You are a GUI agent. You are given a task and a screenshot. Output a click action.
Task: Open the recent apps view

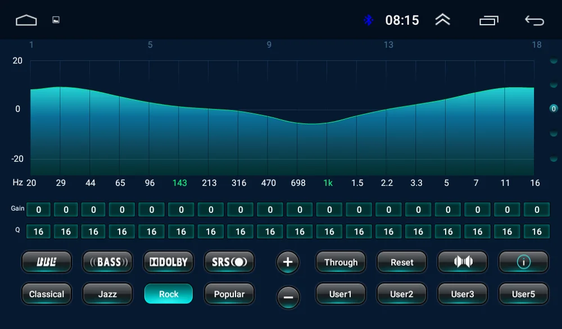(489, 20)
